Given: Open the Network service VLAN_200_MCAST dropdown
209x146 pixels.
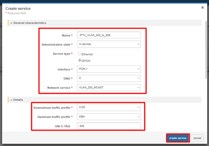Looking at the screenshot, I should click(x=108, y=88).
